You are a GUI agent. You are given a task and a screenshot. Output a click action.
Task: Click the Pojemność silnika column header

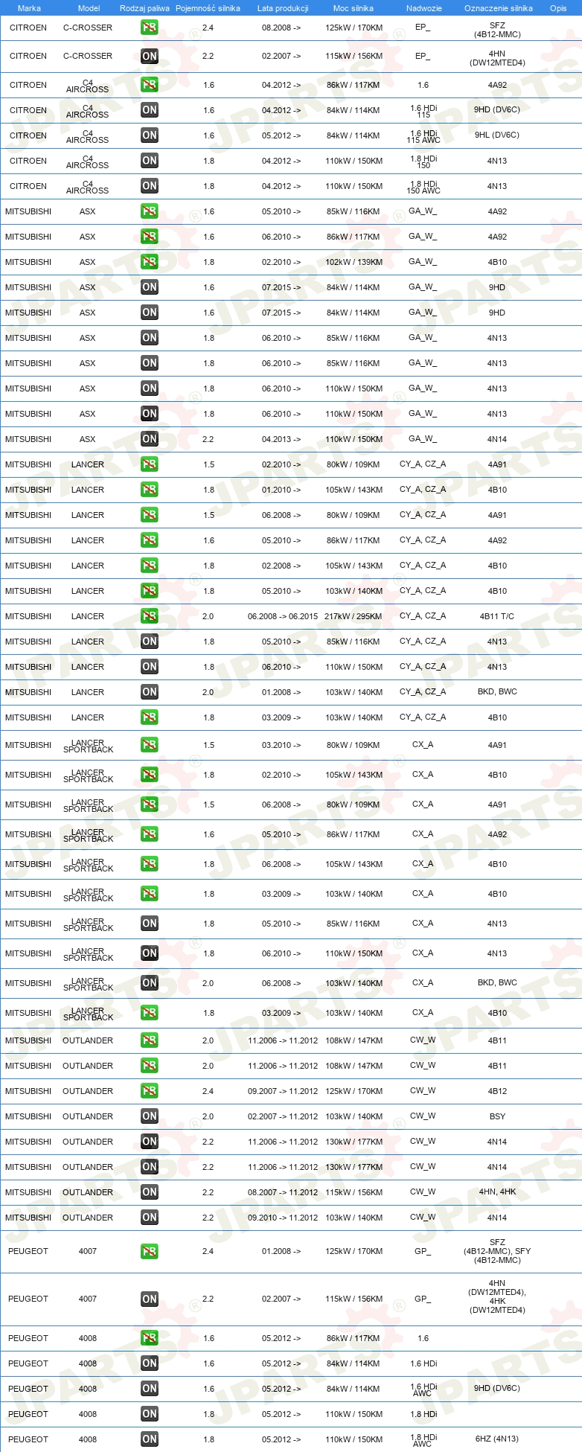[208, 8]
